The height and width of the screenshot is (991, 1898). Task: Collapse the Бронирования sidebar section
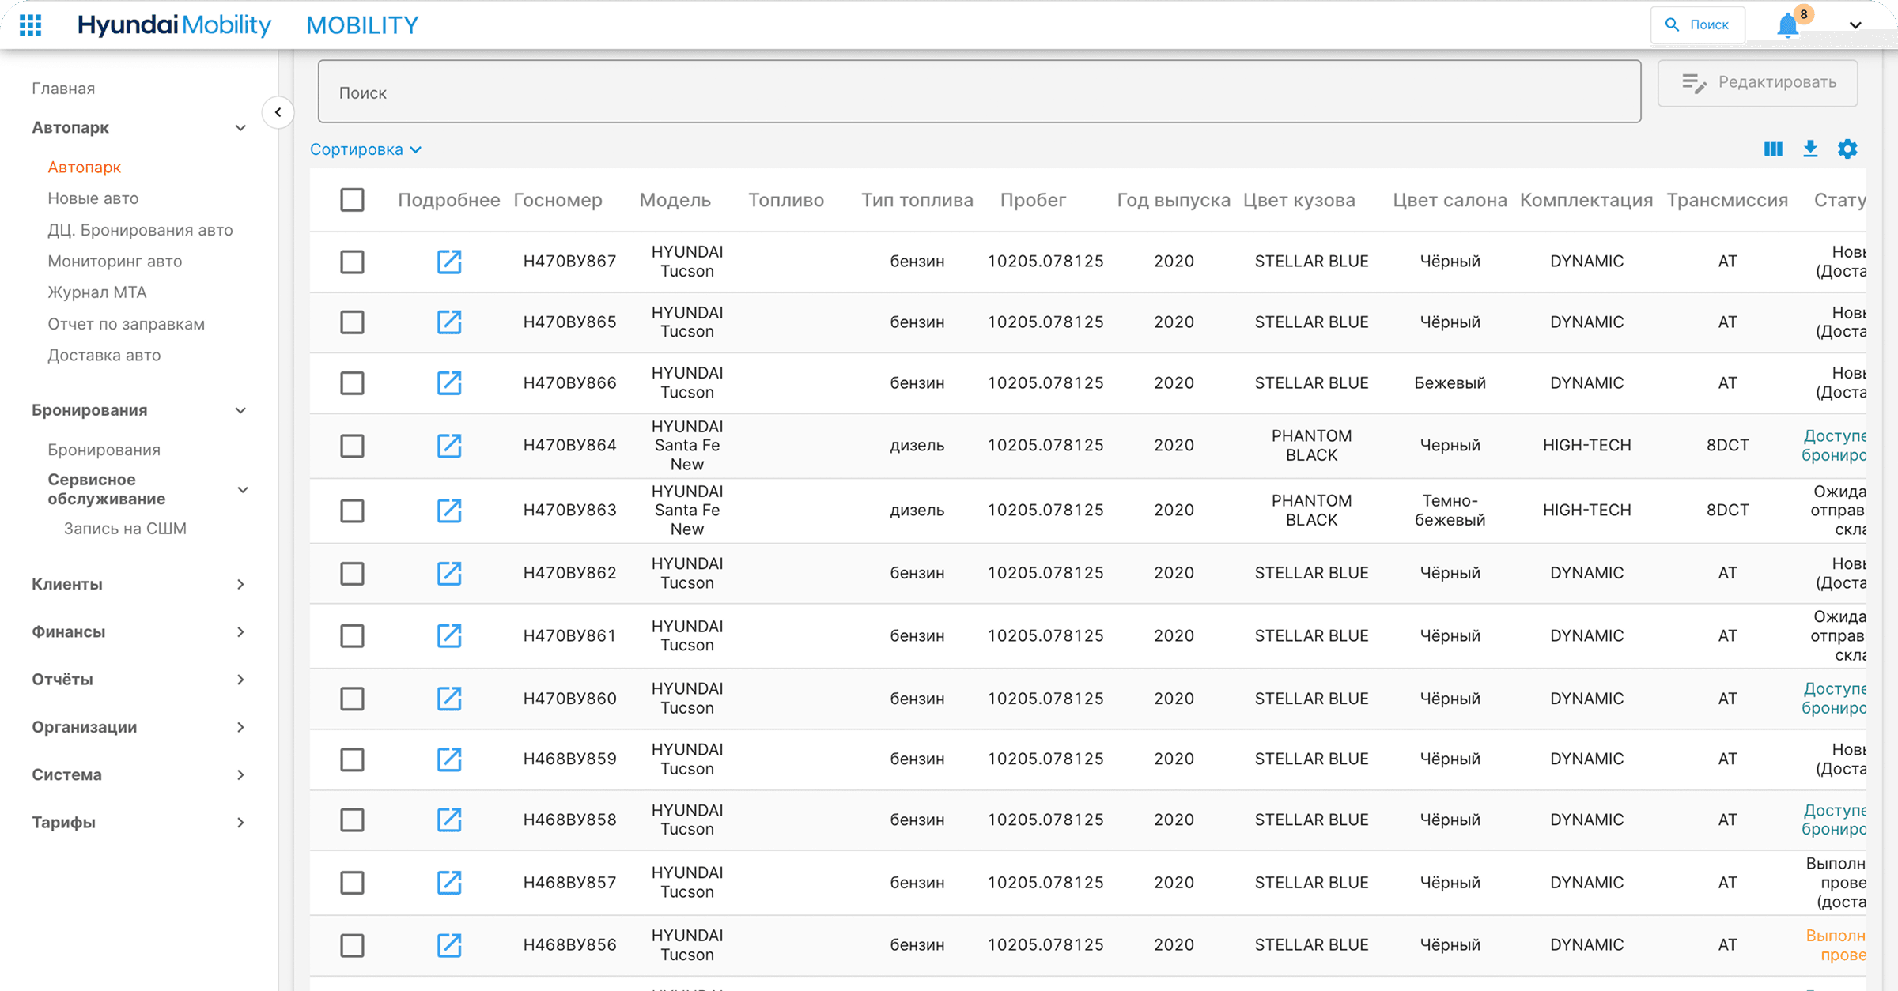pyautogui.click(x=139, y=410)
